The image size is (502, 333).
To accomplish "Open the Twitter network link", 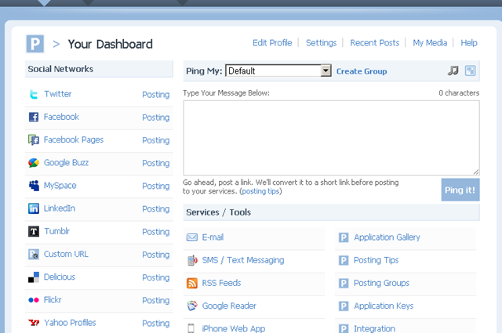I will 57,94.
